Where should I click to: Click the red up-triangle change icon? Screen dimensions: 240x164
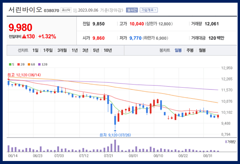[24, 36]
